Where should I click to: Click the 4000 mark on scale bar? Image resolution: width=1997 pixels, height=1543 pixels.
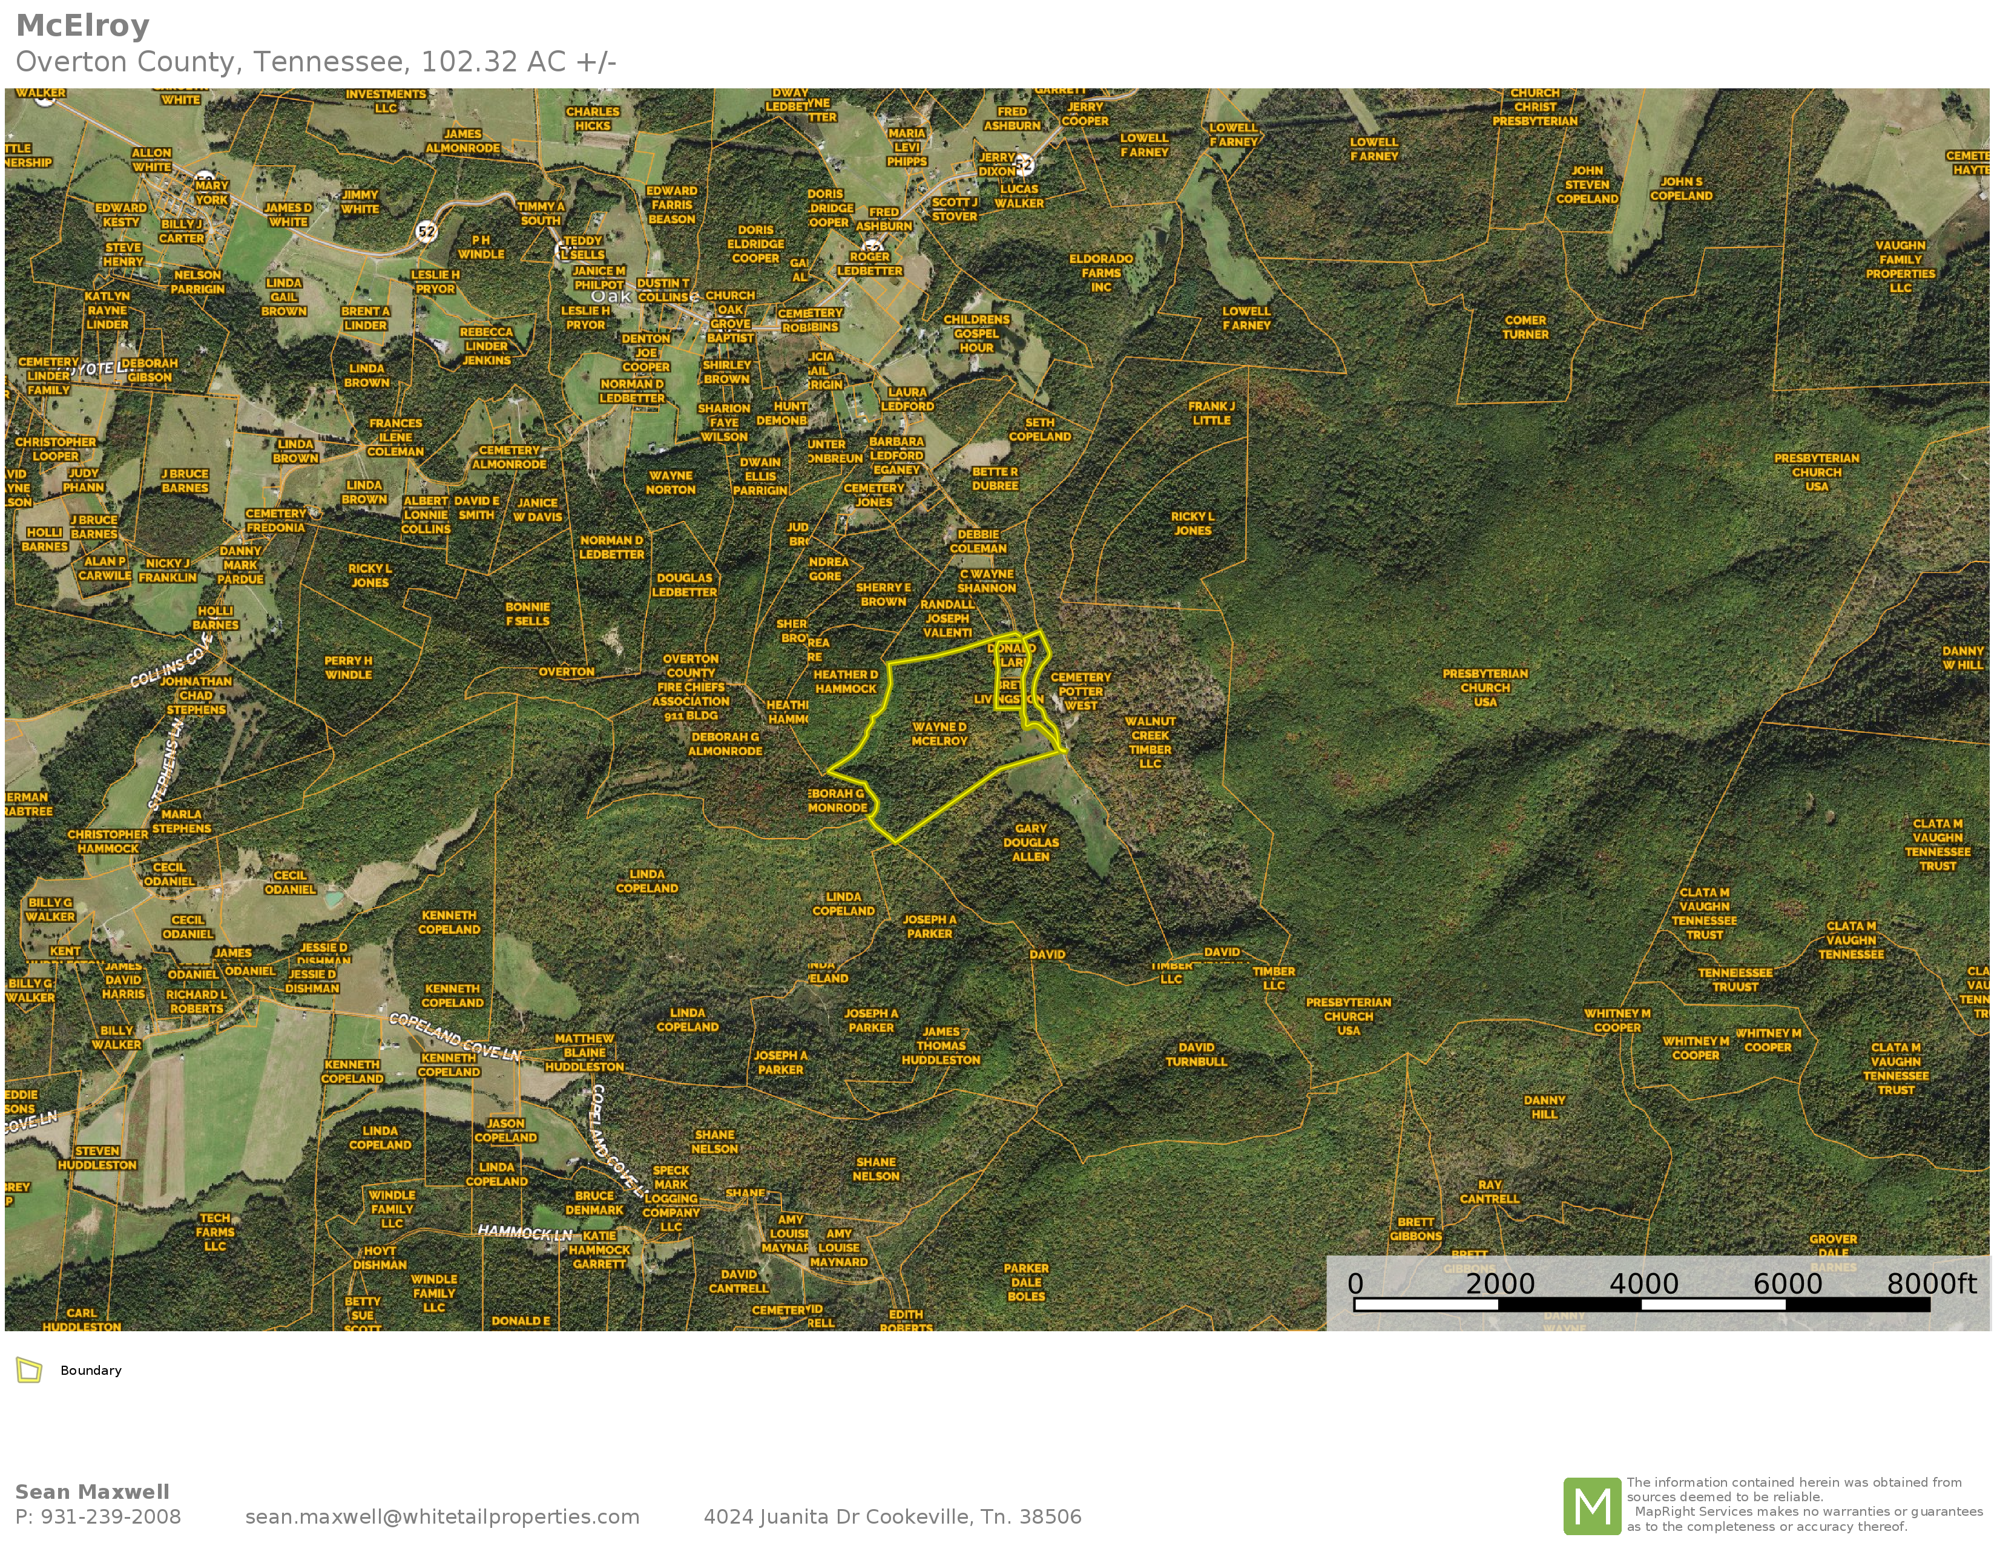click(1643, 1284)
